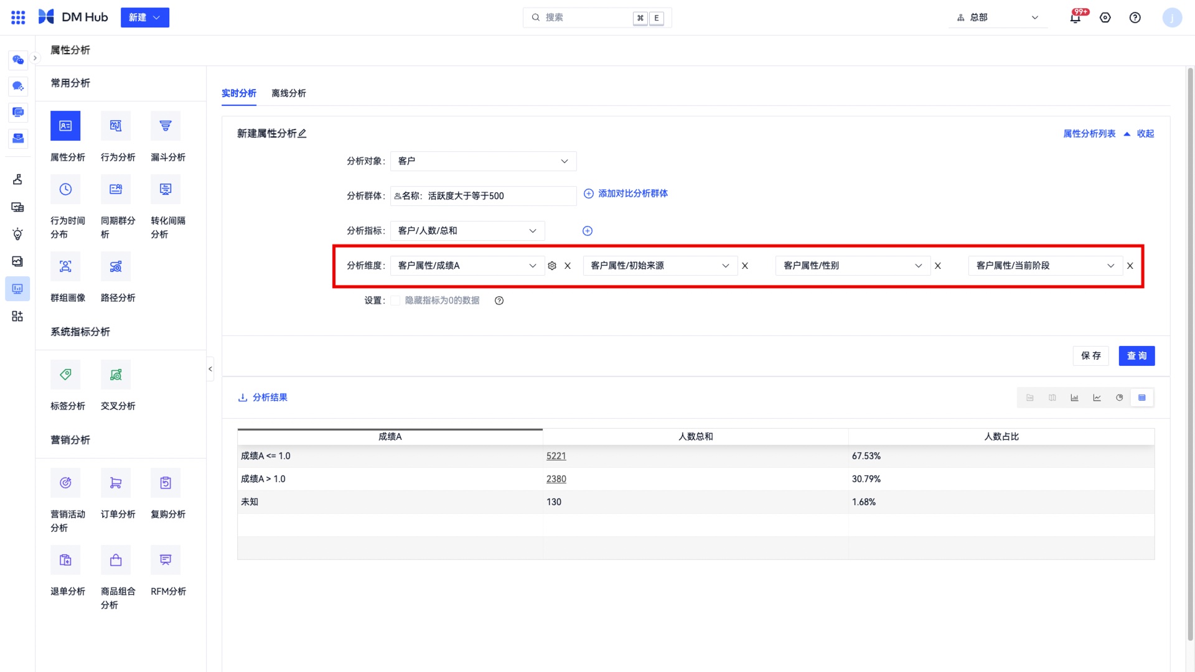Screen dimensions: 1195x672
Task: Open the 群组画像 group portrait icon
Action: pos(65,266)
